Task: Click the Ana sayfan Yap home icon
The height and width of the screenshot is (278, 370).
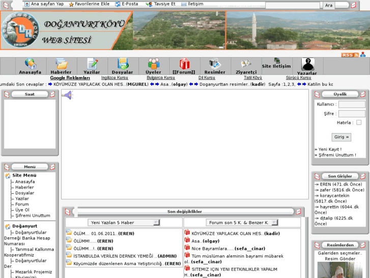Action: [x=27, y=4]
